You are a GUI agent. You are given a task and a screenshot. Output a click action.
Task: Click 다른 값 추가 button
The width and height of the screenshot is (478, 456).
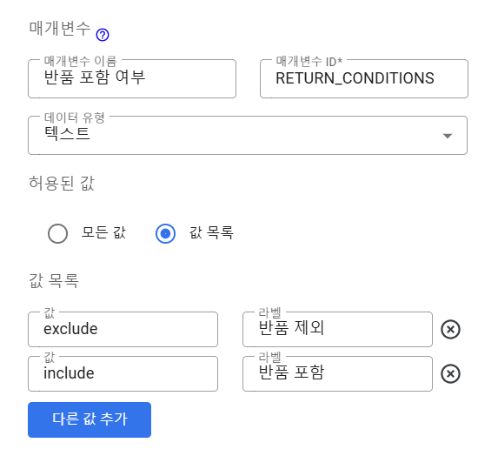tap(90, 419)
